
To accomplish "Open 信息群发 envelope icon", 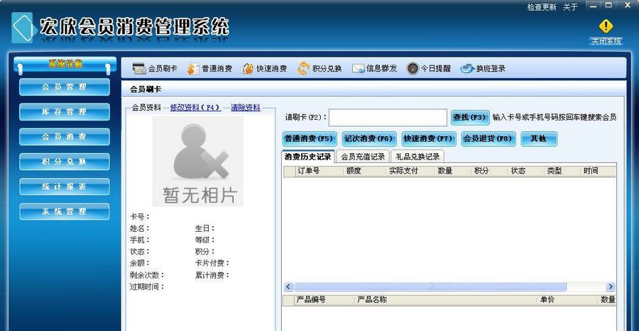I will [x=359, y=69].
